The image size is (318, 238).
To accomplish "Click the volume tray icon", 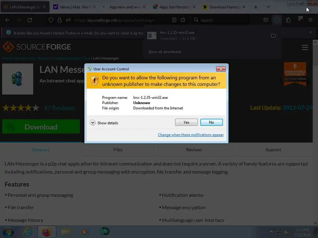I will tap(287, 232).
